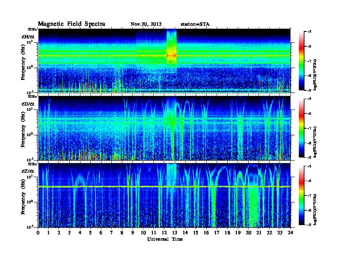Click hour 7 on the time axis
Viewport: 346px width, 267px height.
pos(111,233)
